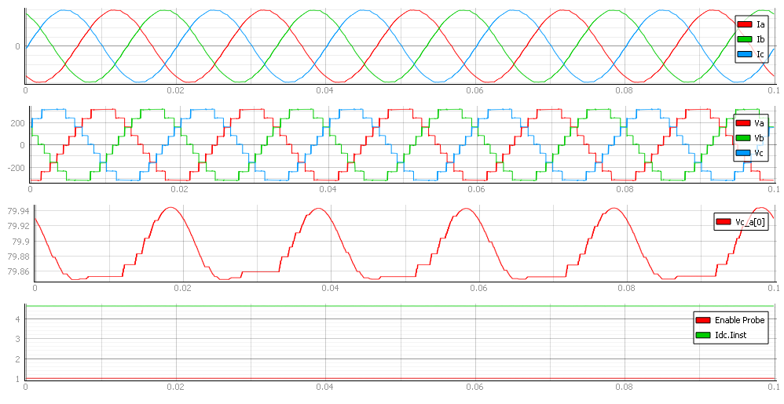Click the Vc_a[0] legend text
Viewport: 784px width, 404px height.
coord(749,223)
